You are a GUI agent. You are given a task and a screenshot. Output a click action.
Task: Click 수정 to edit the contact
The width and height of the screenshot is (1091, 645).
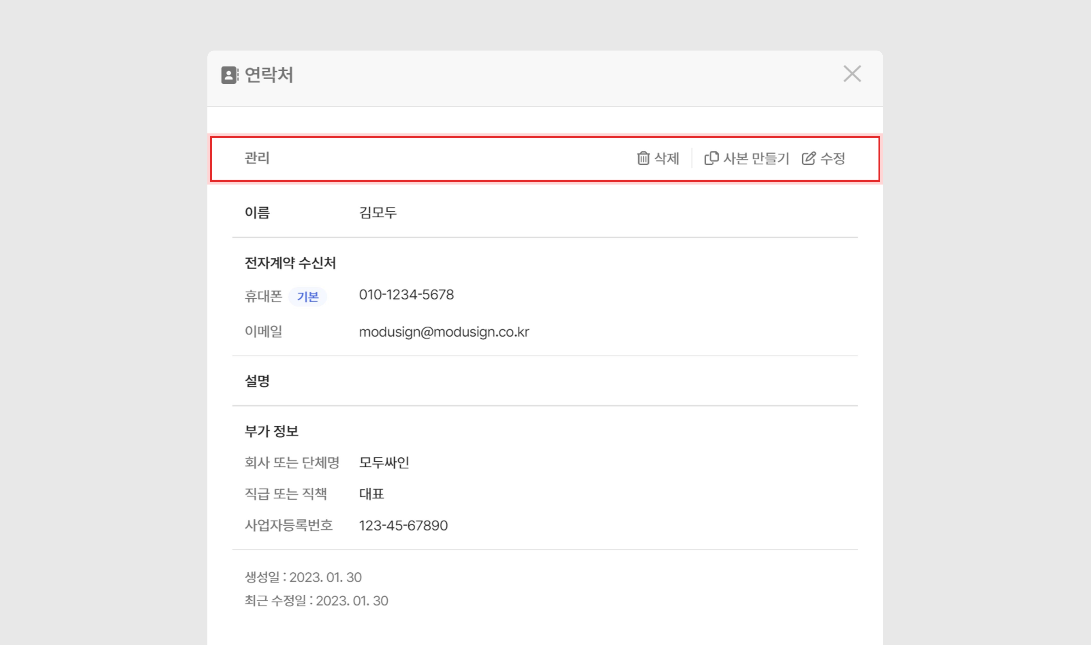[832, 158]
